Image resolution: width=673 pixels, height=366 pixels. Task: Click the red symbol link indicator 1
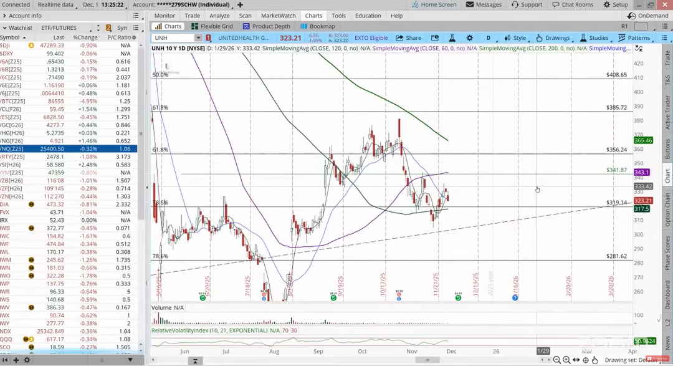(208, 38)
